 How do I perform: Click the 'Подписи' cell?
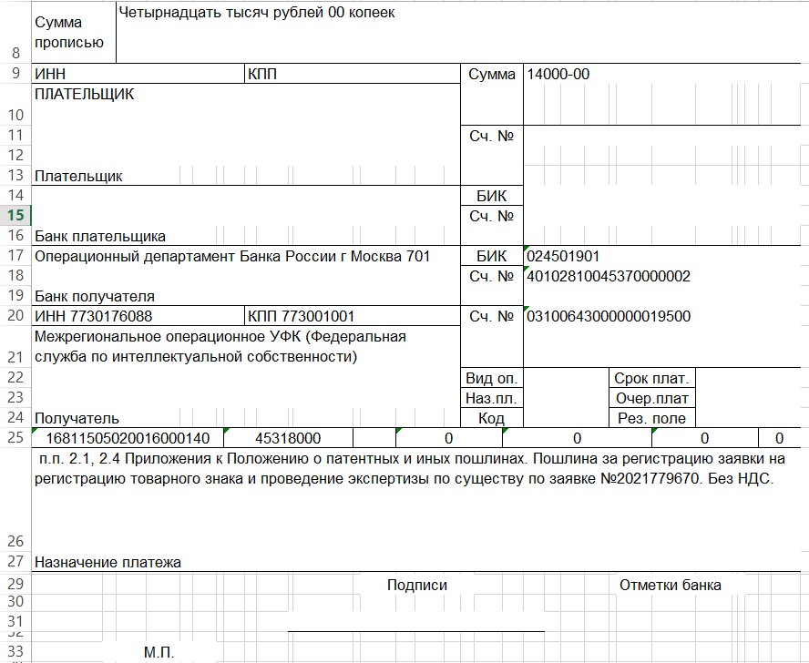tap(417, 585)
